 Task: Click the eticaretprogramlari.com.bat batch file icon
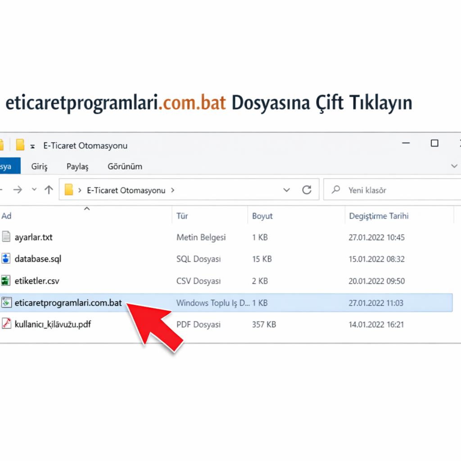click(x=6, y=303)
